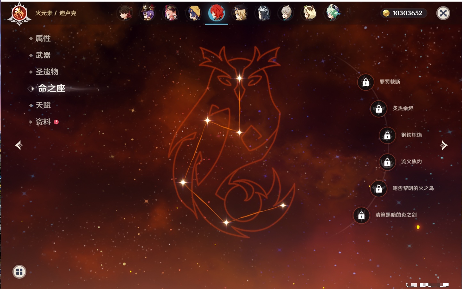462x289 pixels.
Task: Select the grey-haired cat-eared character
Action: [x=286, y=13]
